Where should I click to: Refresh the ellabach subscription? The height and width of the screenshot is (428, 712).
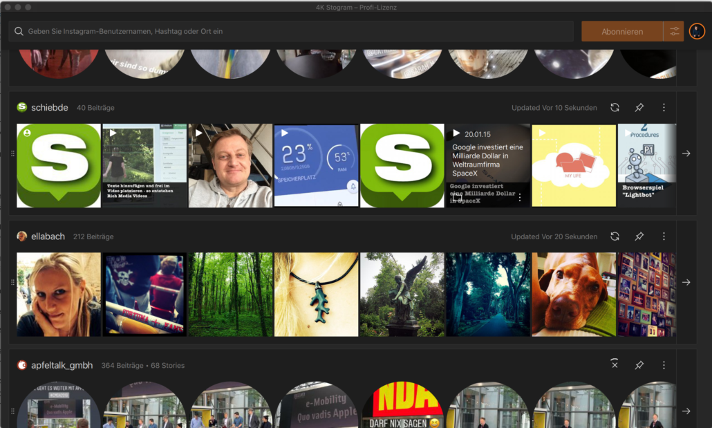coord(615,236)
